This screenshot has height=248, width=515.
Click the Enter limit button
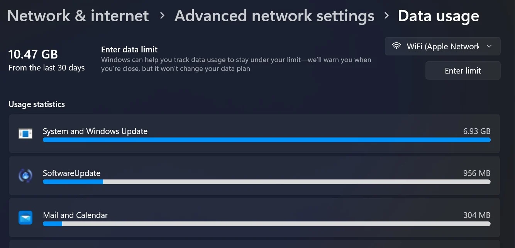pos(463,70)
